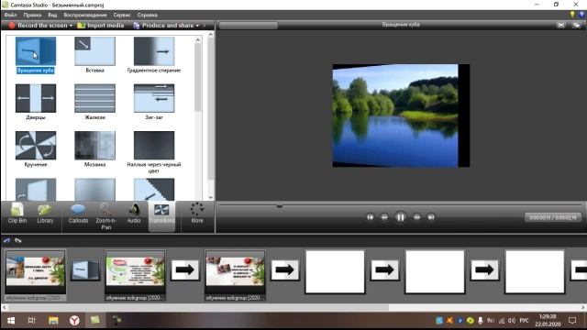Pick the Жалюзи blinds transition
Image resolution: width=587 pixels, height=330 pixels.
pos(94,98)
